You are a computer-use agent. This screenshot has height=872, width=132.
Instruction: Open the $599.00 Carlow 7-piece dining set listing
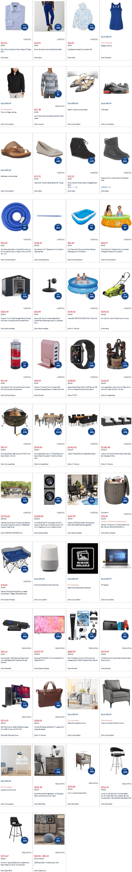coord(49,421)
